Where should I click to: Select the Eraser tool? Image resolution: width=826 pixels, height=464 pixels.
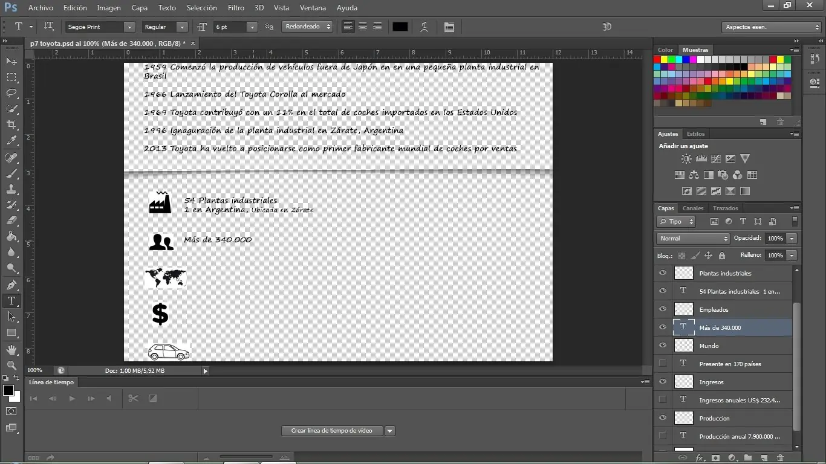click(11, 221)
